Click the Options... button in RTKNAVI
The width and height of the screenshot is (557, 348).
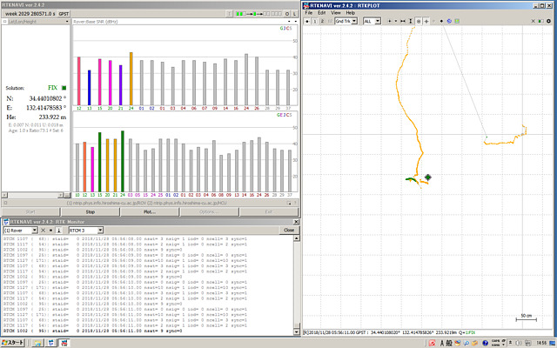click(209, 212)
